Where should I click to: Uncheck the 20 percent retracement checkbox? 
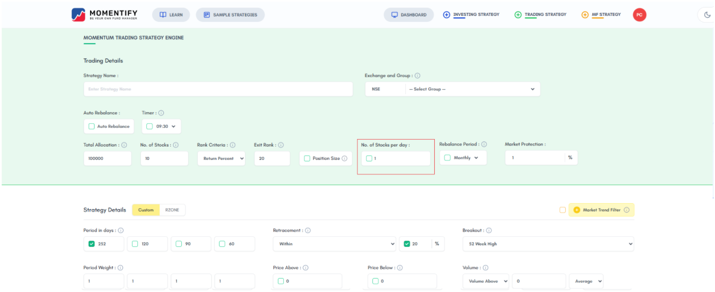coord(407,244)
